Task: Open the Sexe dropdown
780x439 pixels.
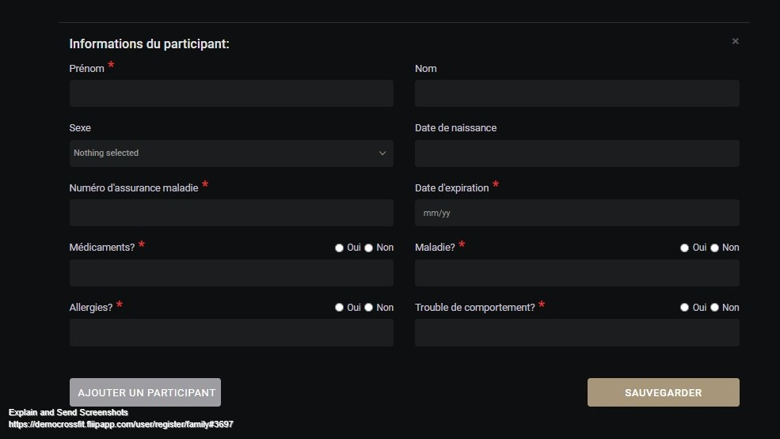Action: point(230,153)
